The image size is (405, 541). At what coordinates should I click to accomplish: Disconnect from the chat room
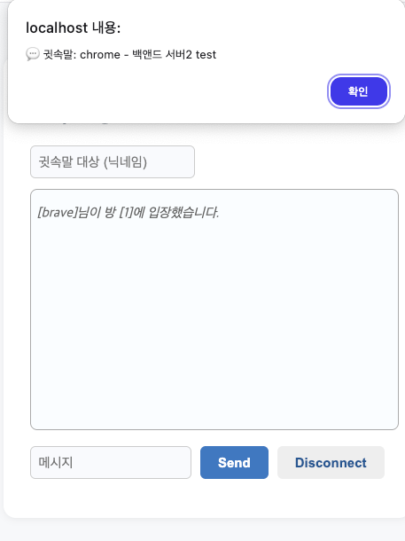[x=331, y=462]
